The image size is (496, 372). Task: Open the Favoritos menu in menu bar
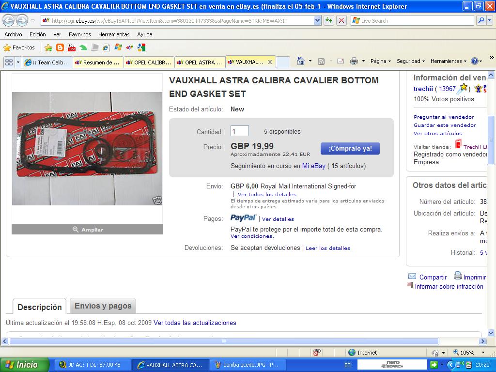(80, 34)
